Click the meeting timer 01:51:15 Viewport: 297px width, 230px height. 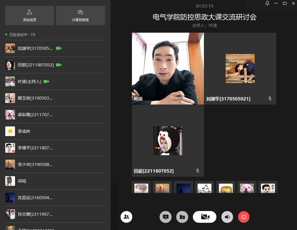(205, 6)
